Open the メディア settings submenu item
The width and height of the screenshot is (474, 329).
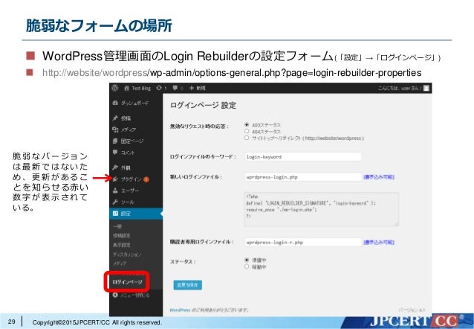point(120,263)
